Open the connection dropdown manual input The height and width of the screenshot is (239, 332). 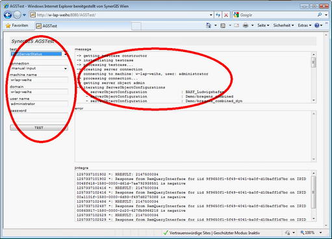[39, 68]
